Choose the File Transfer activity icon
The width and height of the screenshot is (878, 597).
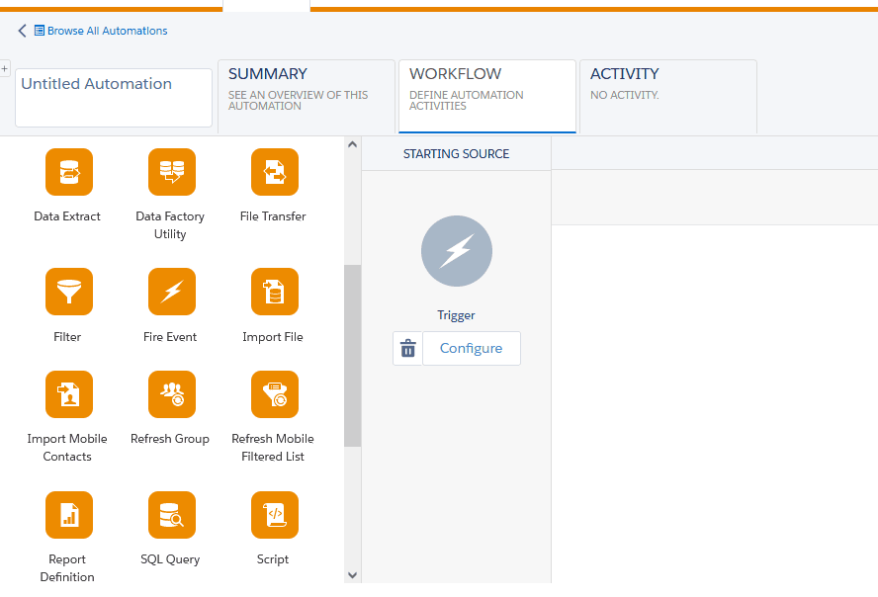tap(274, 172)
